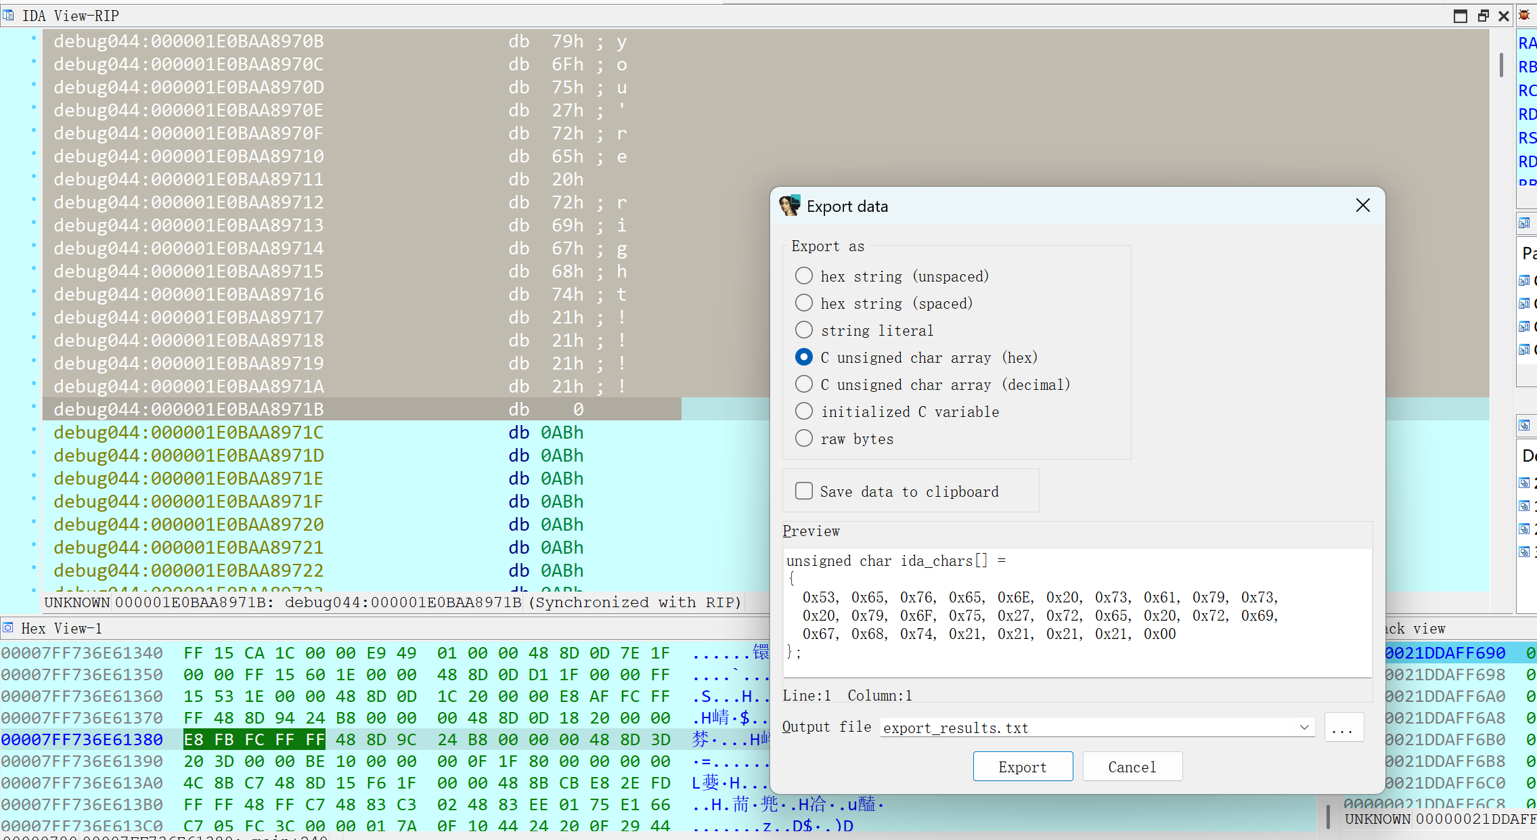The width and height of the screenshot is (1537, 840).
Task: Click the debugger bug icon at top right
Action: 1524,15
